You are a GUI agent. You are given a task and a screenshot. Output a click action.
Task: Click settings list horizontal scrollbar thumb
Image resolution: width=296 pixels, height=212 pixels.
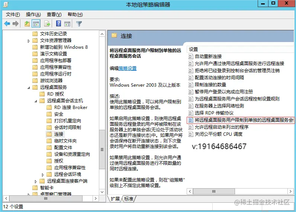point(214,192)
